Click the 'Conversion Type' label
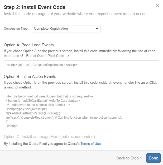The width and height of the screenshot is (163, 165). tap(16, 29)
